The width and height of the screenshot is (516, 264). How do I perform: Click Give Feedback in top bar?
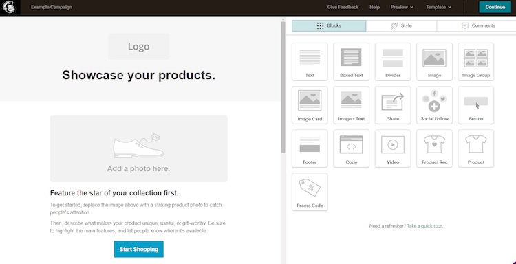[343, 8]
